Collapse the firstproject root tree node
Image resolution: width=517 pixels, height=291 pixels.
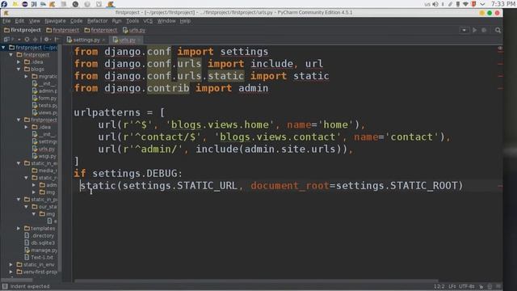pos(3,48)
